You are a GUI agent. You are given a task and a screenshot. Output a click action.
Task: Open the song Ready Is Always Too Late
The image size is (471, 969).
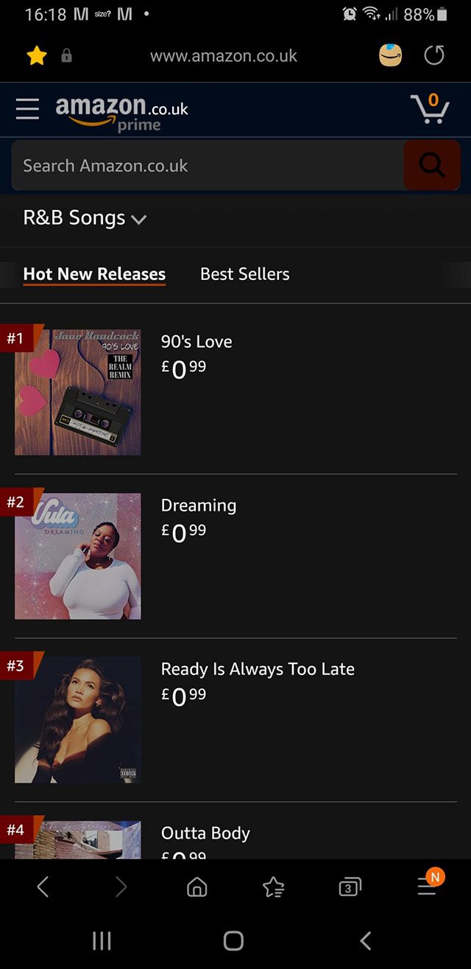point(258,669)
